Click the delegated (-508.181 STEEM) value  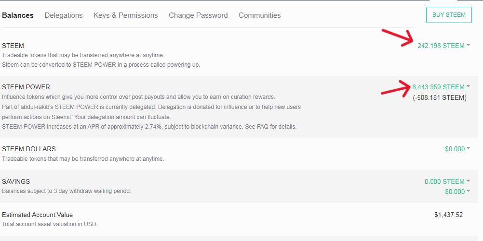click(x=440, y=98)
